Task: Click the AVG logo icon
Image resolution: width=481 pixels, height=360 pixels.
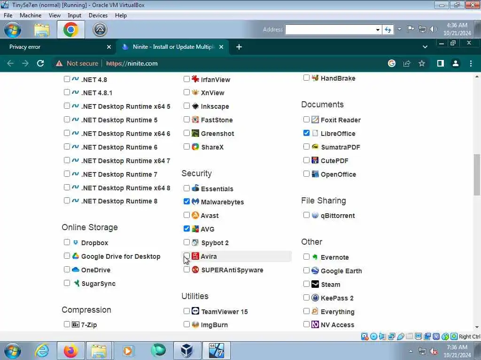Action: 195,229
